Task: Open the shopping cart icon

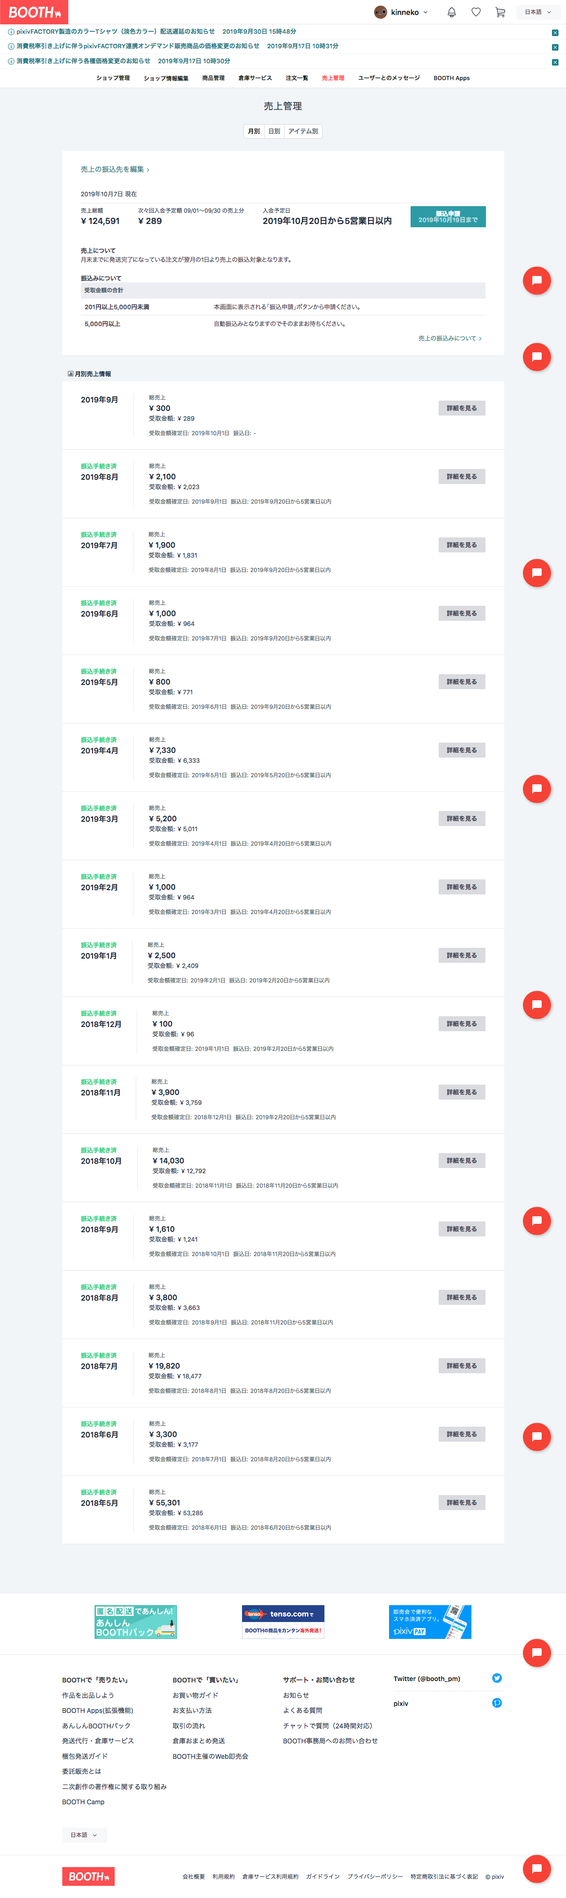Action: tap(500, 13)
